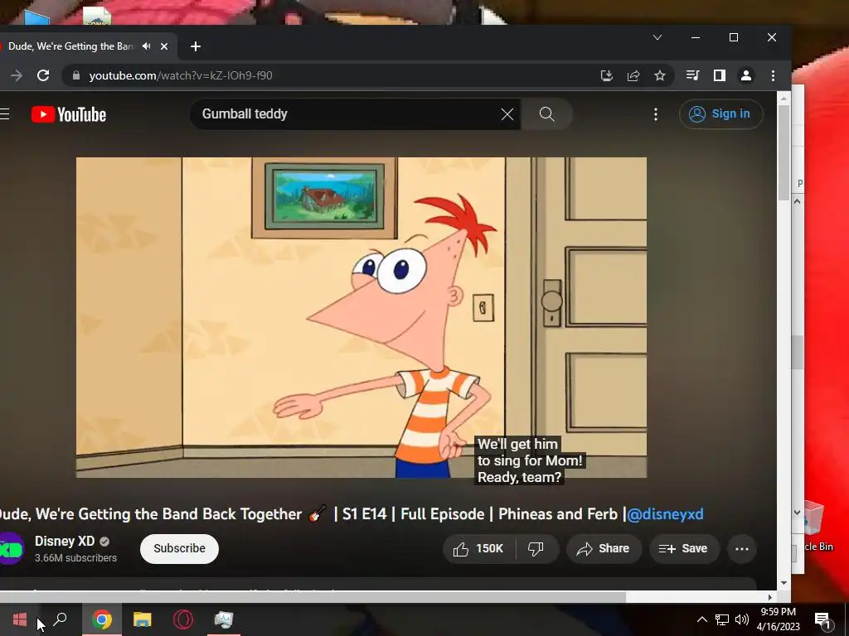
Task: Select the 'Dude, We're Getting the Ban' tab
Action: [x=70, y=46]
